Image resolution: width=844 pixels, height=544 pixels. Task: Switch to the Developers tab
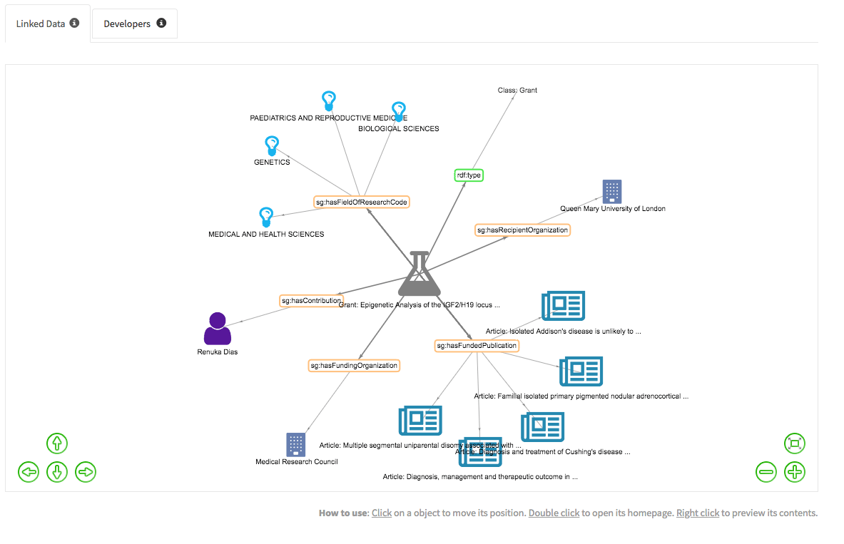coord(127,24)
